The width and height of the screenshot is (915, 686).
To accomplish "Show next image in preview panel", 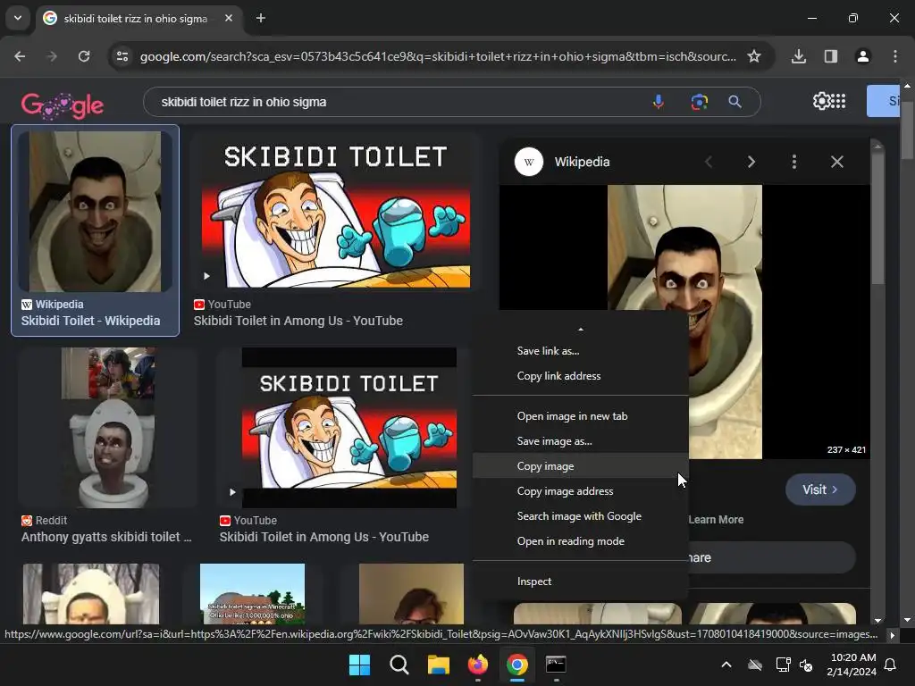I will point(751,162).
